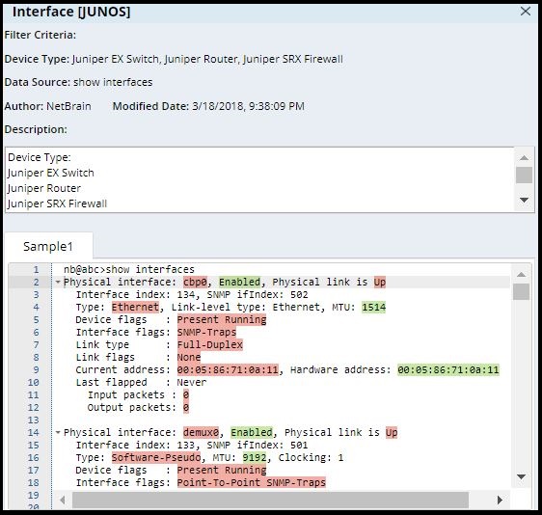This screenshot has height=515, width=542.
Task: Click the Clocking: 1 text
Action: (x=312, y=458)
